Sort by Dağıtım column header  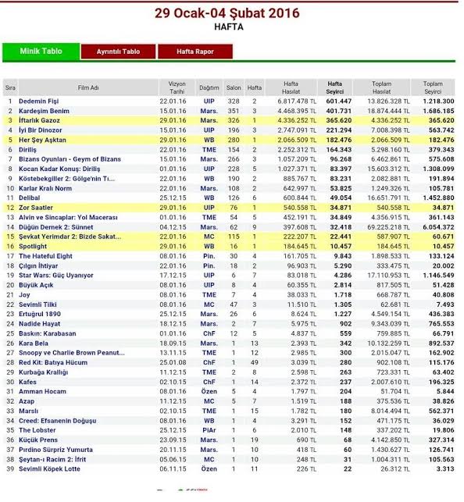209,87
